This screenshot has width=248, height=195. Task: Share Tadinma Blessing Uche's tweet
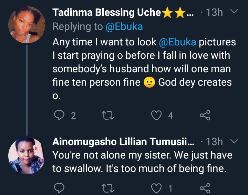click(205, 116)
